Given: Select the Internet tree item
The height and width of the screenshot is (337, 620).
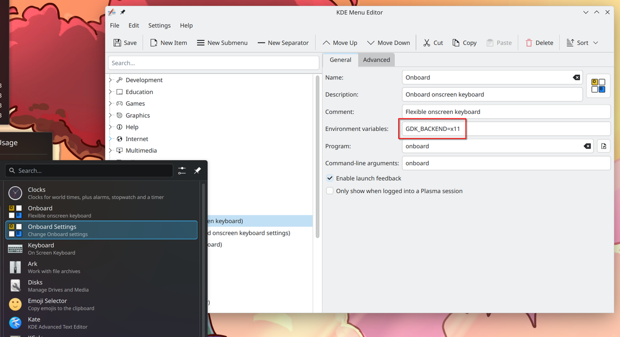Looking at the screenshot, I should (x=137, y=139).
